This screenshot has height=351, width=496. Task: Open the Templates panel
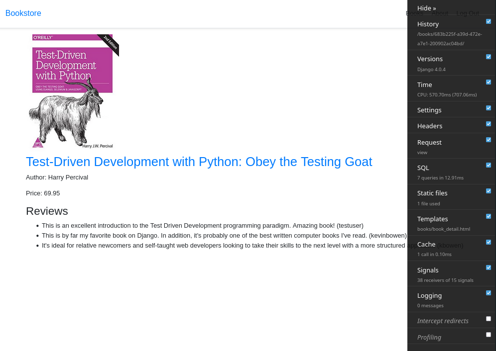[432, 219]
